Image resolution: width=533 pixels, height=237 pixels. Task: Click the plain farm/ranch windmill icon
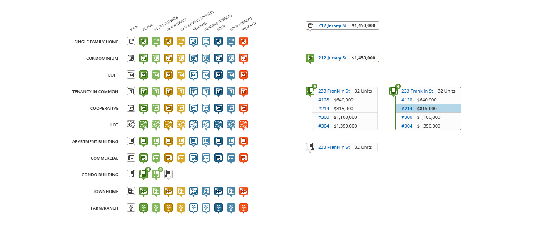tap(131, 207)
